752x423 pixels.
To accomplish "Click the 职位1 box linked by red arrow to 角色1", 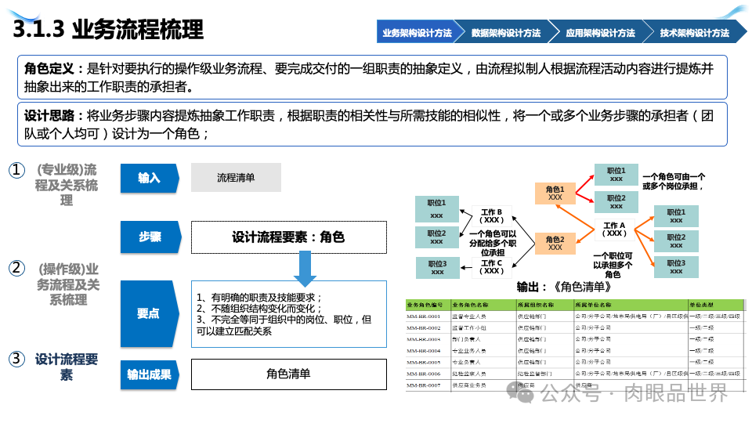I will (616, 175).
